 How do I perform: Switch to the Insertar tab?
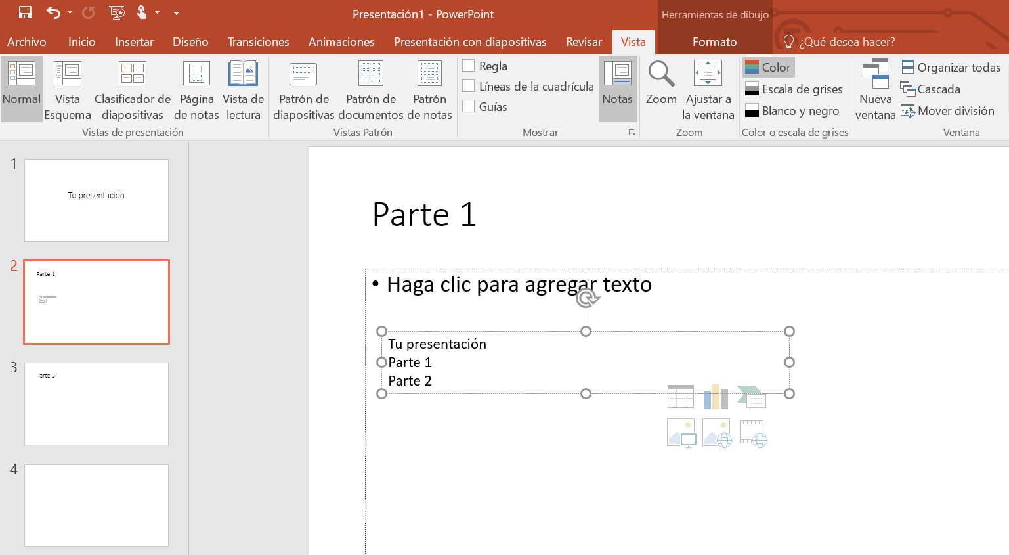point(134,42)
